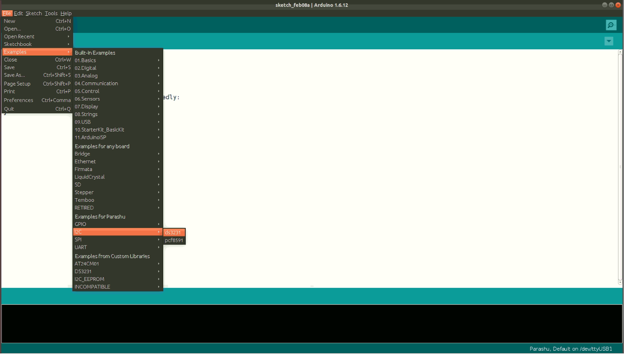This screenshot has width=624, height=354.
Task: Open the LiquidCrystal library examples
Action: click(x=117, y=177)
